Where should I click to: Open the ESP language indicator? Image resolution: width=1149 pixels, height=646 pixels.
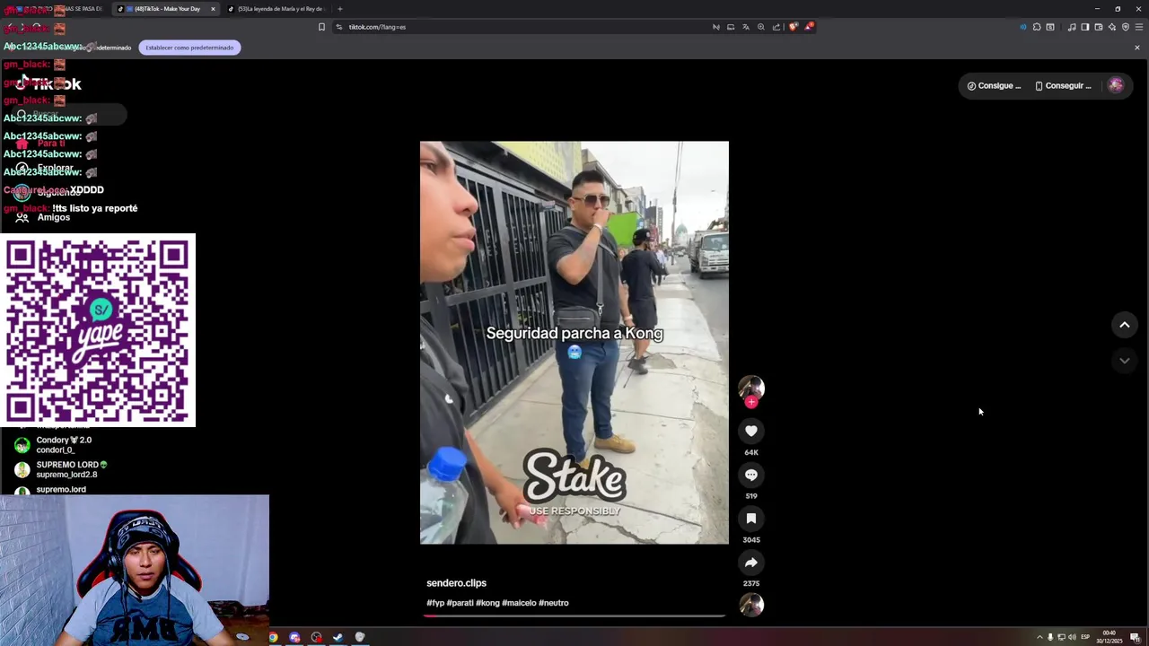1085,637
